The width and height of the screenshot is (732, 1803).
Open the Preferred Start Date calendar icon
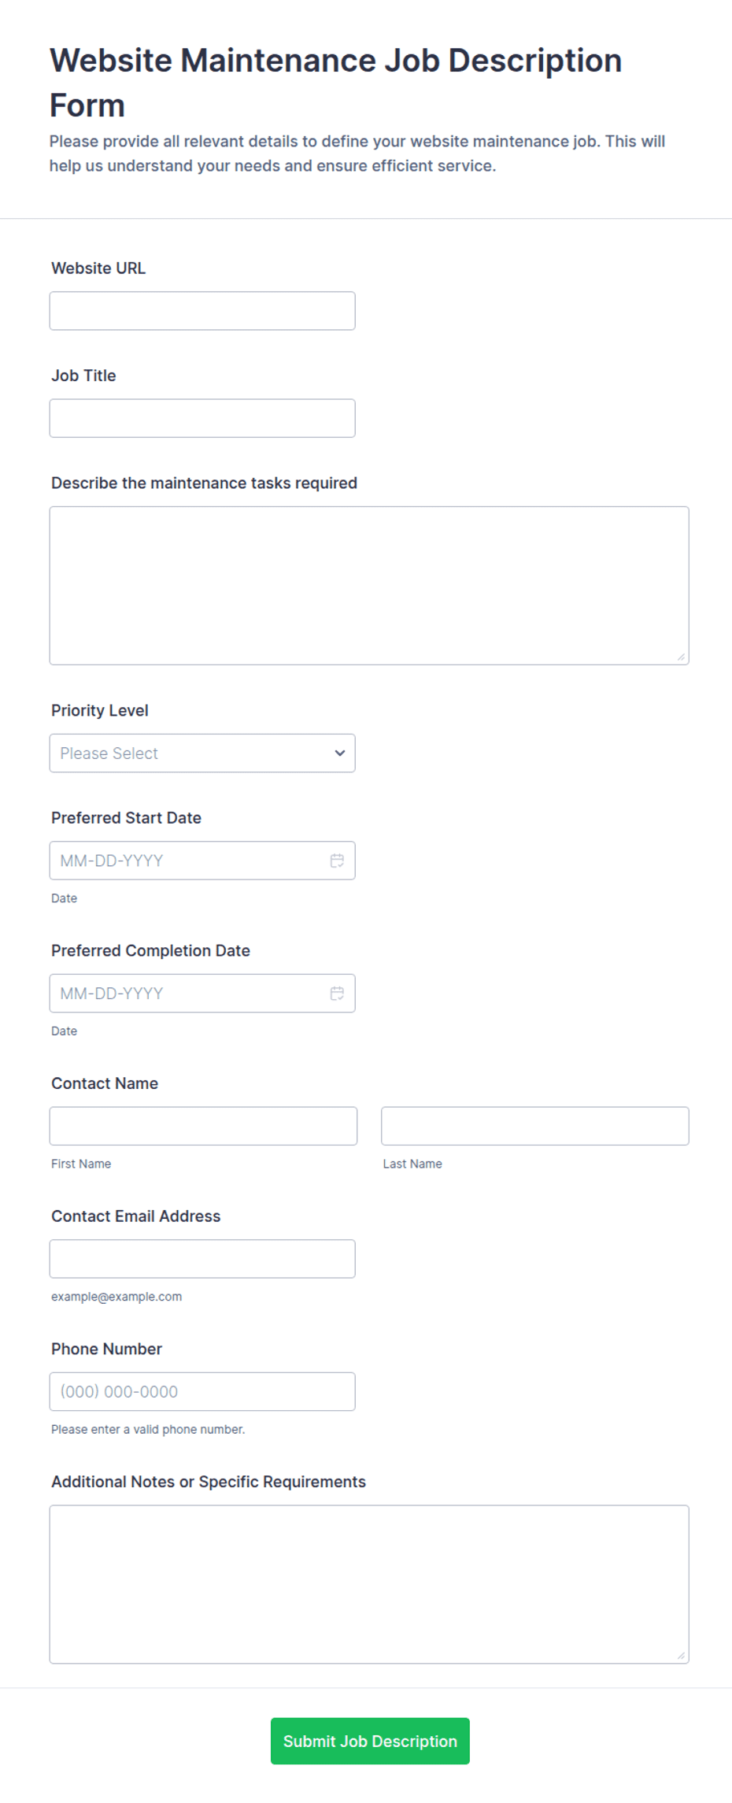point(337,861)
